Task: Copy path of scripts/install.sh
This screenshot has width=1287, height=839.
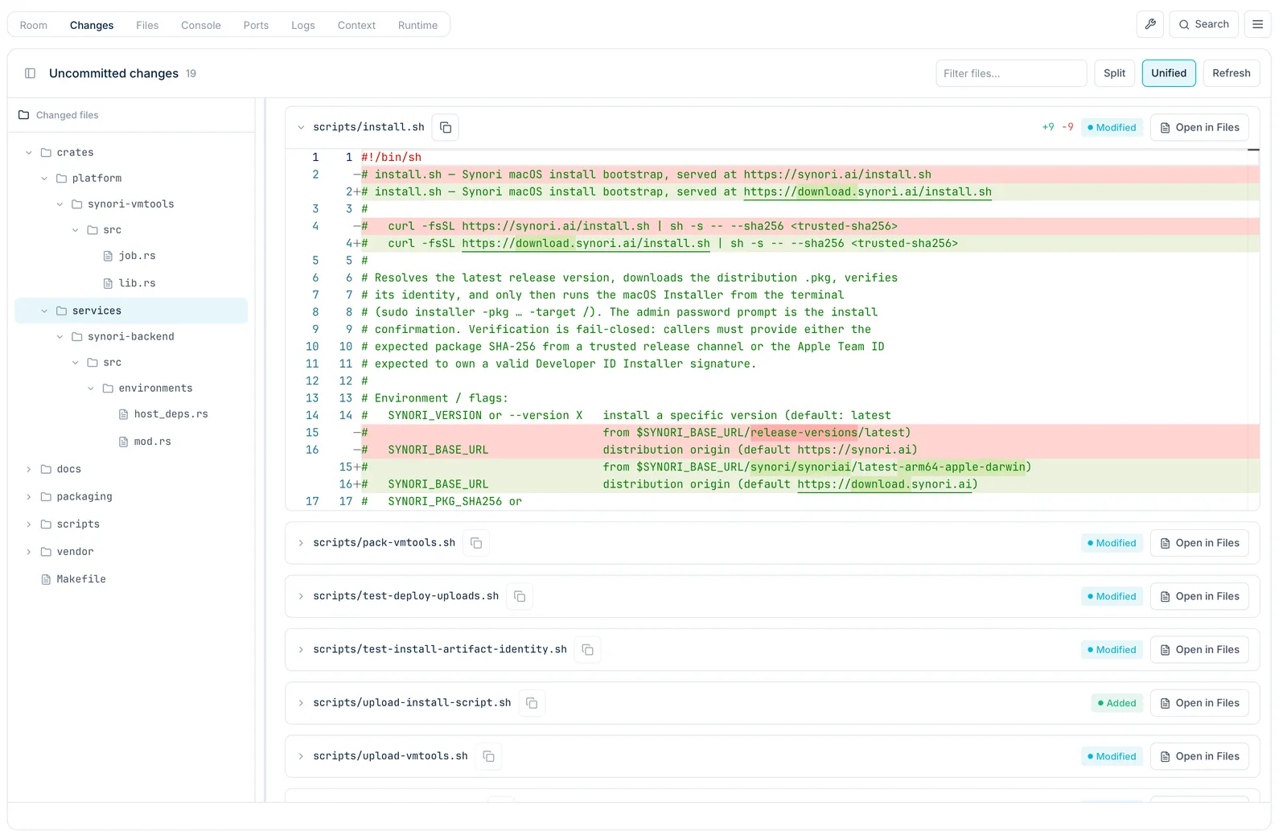Action: pos(446,127)
